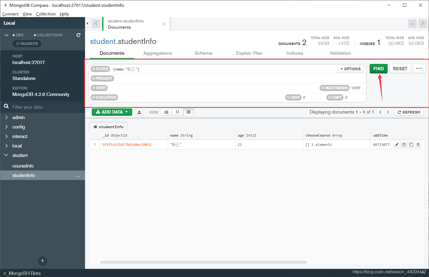Click the FILTER query input field
Viewport: 429px width, 277px height.
coord(223,69)
